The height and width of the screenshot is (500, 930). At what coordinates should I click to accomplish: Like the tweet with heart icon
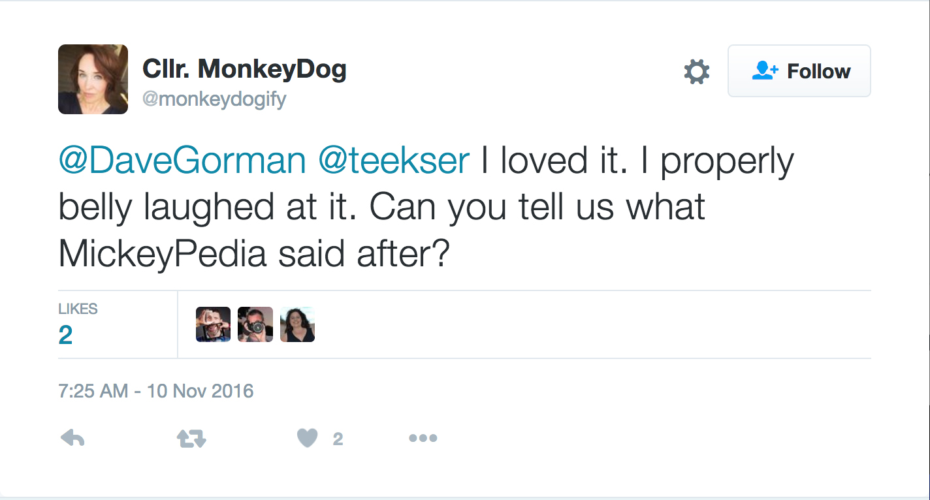point(308,439)
